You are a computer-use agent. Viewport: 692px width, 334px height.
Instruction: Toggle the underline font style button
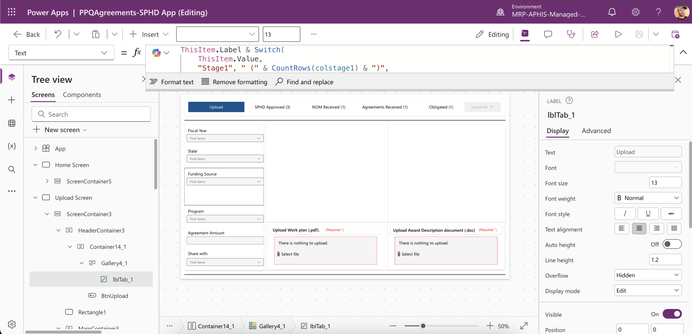point(648,214)
